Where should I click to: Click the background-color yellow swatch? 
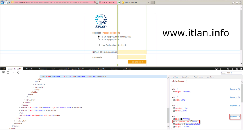tap(191, 121)
